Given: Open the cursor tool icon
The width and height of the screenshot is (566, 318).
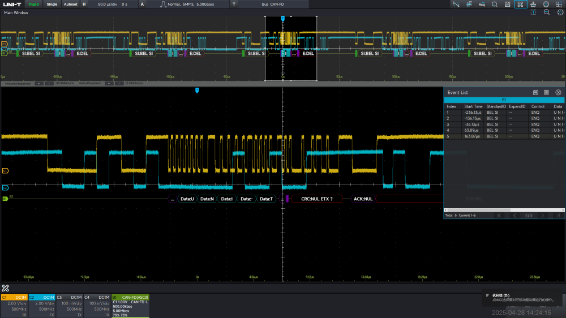Looking at the screenshot, I should point(456,4).
